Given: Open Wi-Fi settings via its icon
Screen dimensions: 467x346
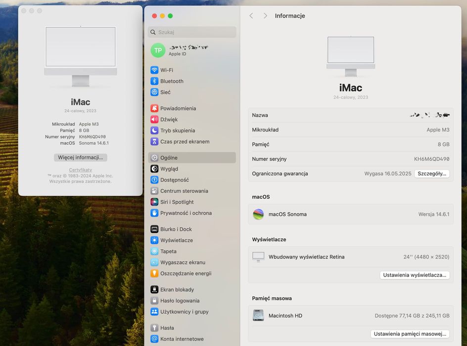Looking at the screenshot, I should 154,70.
